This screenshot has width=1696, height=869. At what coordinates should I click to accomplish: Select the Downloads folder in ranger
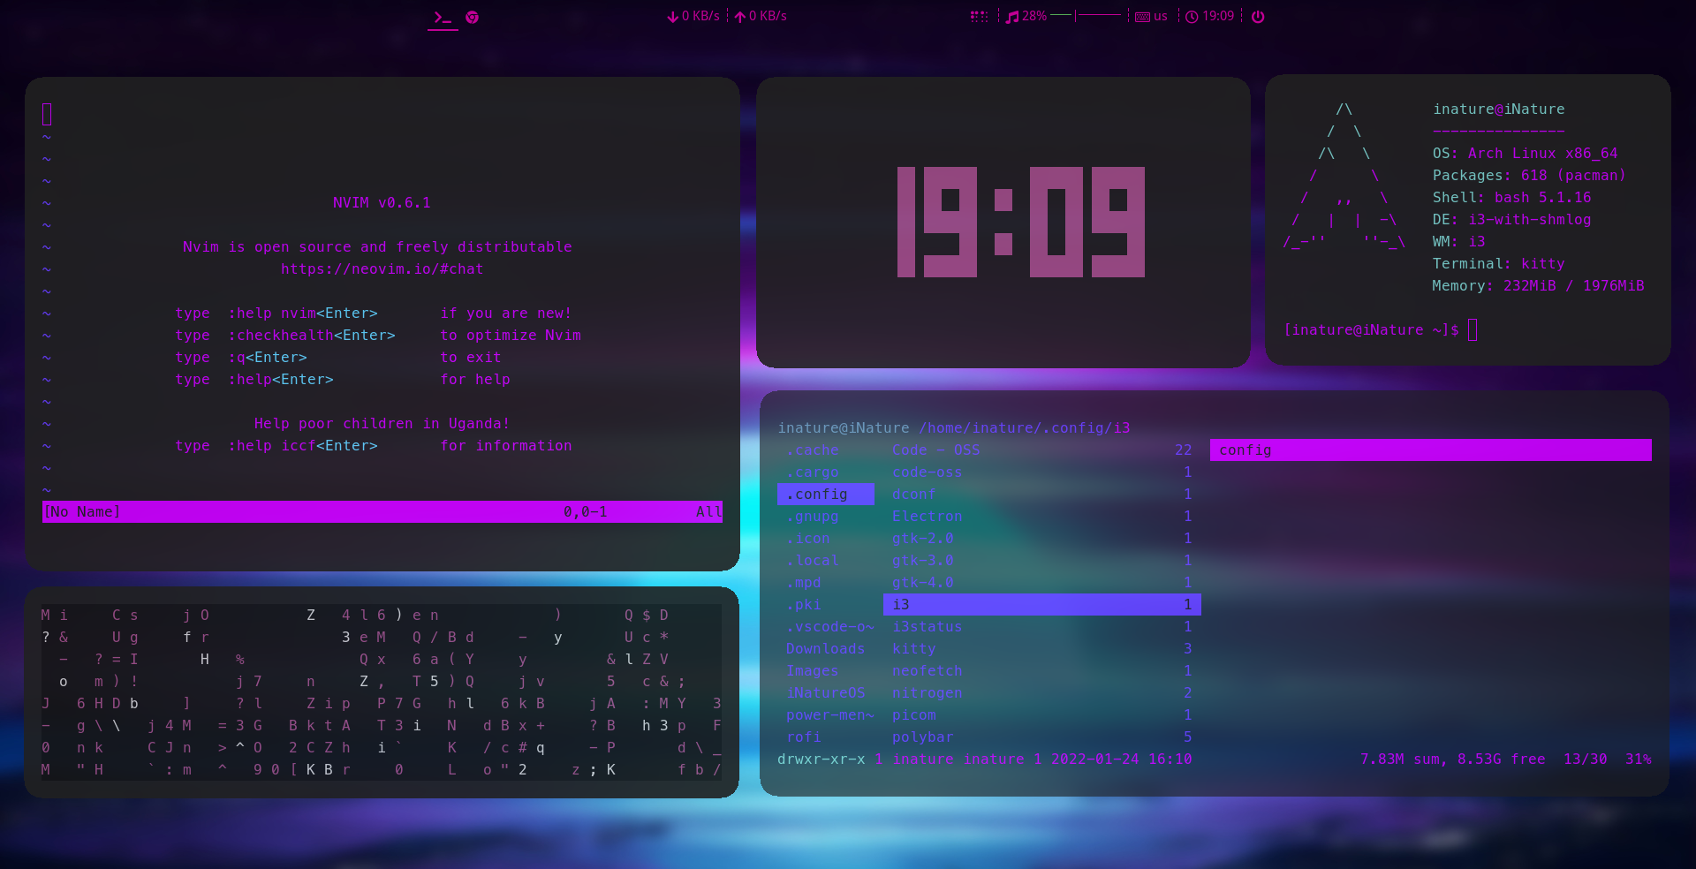click(826, 649)
